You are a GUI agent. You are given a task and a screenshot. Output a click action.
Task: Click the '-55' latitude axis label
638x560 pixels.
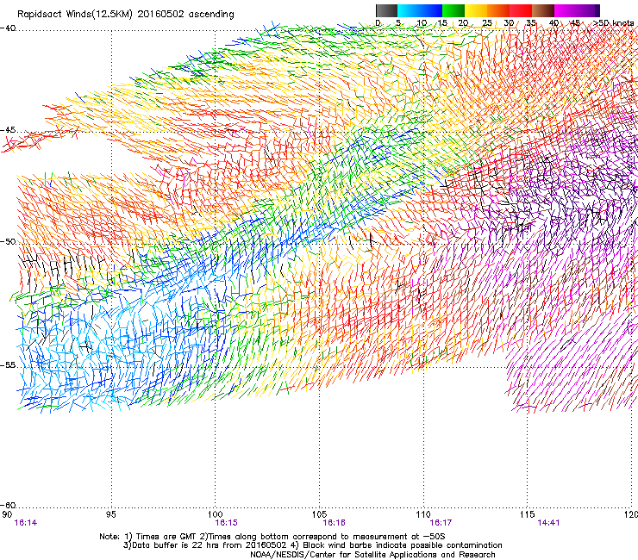[8, 365]
